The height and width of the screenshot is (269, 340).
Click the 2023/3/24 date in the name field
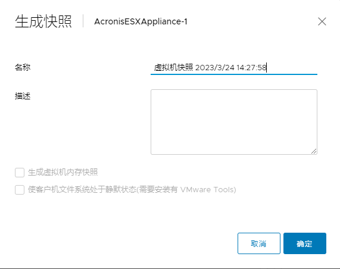pos(215,68)
